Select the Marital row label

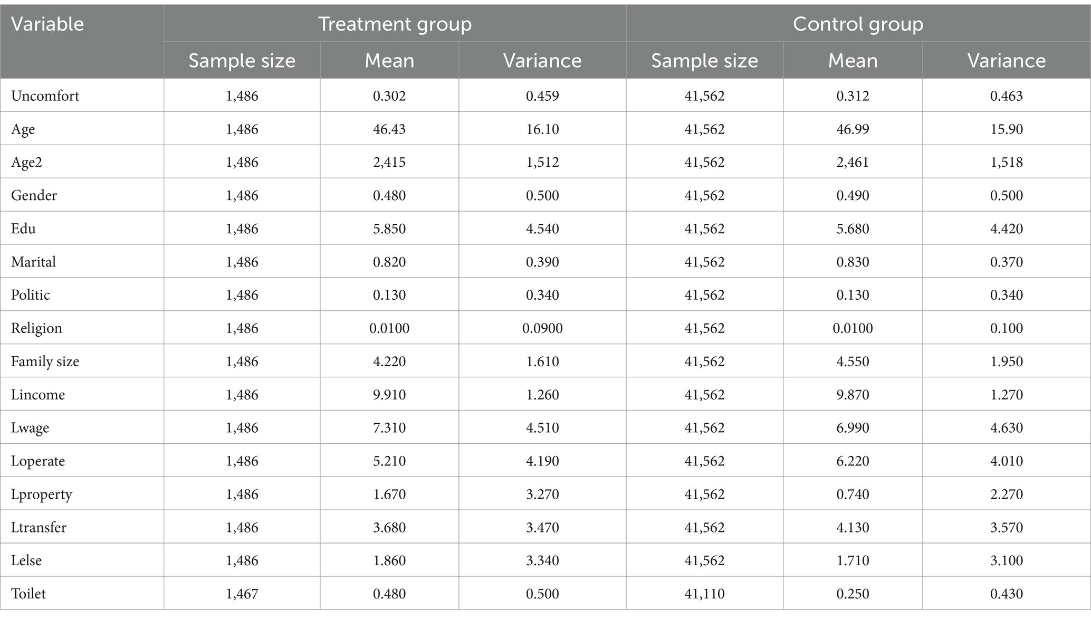(33, 262)
